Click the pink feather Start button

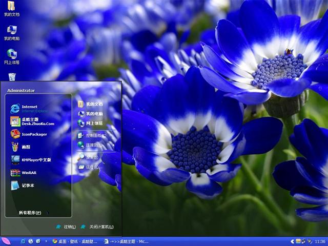point(6,241)
